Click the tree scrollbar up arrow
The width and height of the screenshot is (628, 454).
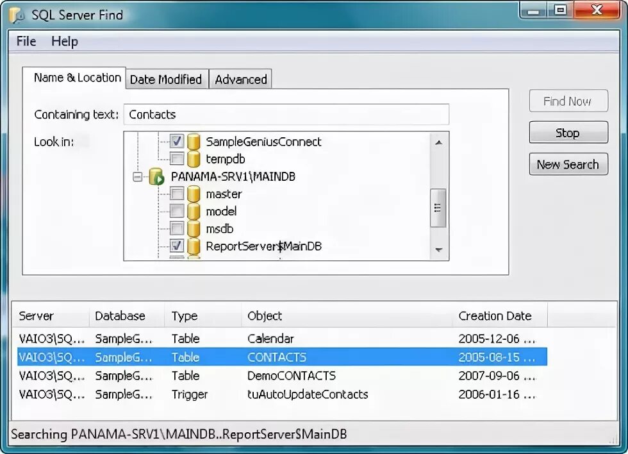pyautogui.click(x=438, y=142)
